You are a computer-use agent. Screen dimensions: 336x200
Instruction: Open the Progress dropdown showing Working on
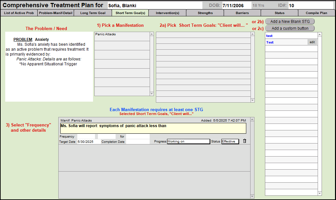point(188,142)
